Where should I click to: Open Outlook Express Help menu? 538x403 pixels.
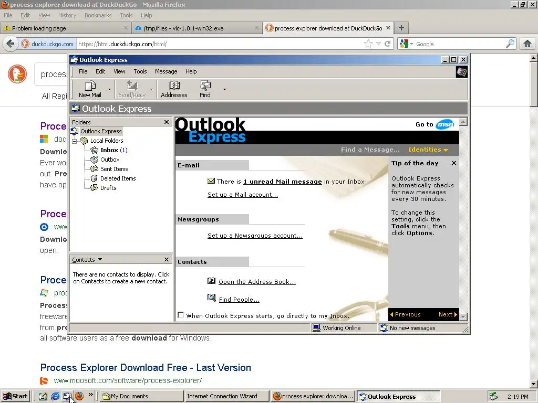[191, 71]
